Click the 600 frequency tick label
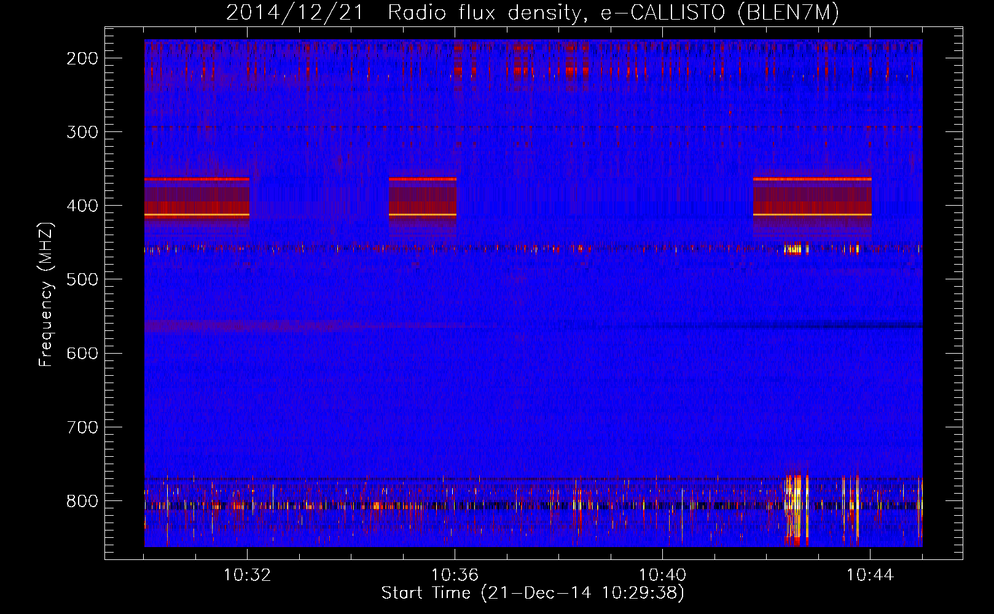Viewport: 994px width, 614px height. click(82, 353)
